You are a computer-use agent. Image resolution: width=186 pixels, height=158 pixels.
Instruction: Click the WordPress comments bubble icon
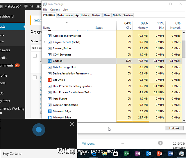[x=26, y=6]
